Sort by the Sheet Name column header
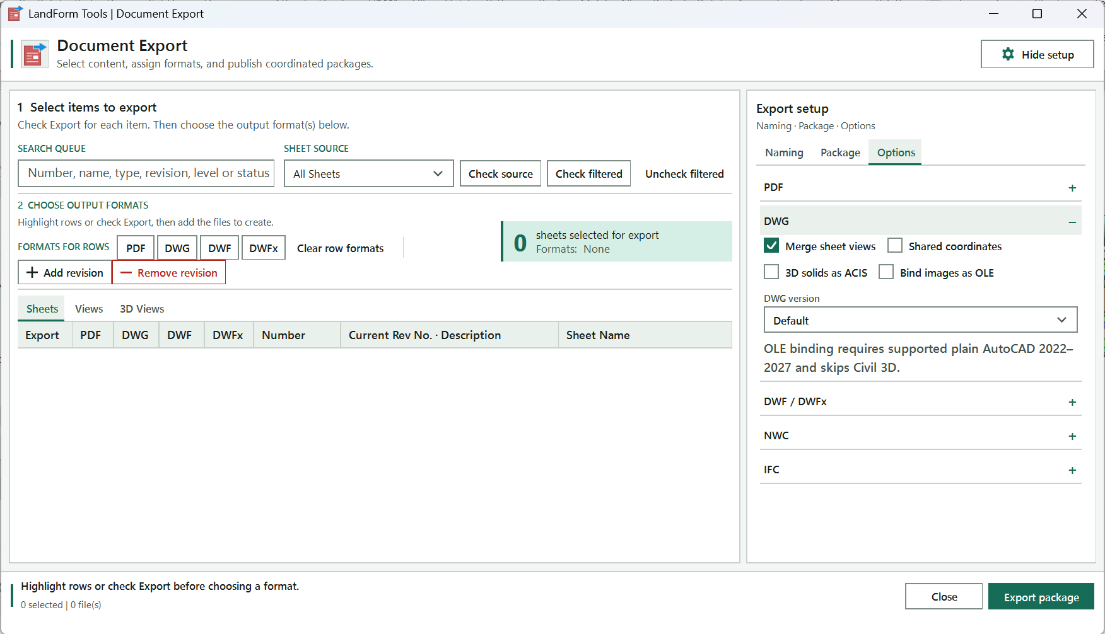This screenshot has height=634, width=1105. click(645, 335)
